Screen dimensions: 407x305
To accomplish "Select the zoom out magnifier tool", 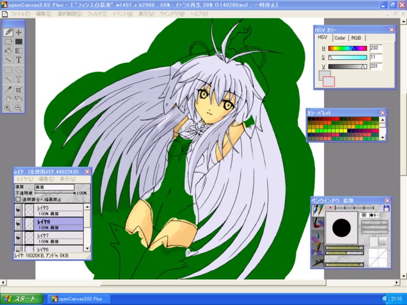I will click(19, 108).
